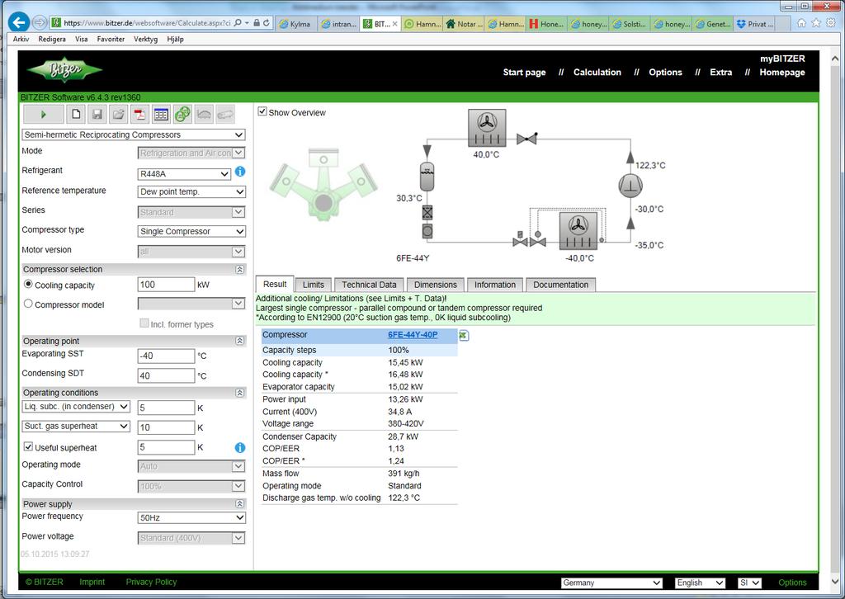Click the greyed curve diagram icon
Viewport: 845px width, 599px height.
tap(204, 114)
